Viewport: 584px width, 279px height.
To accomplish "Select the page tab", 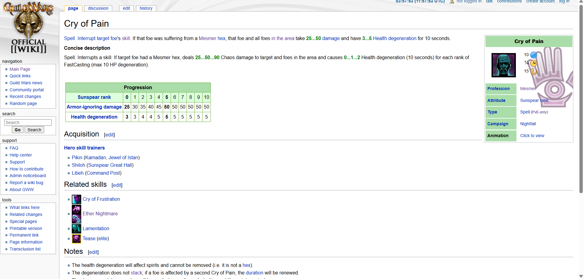I will tap(73, 8).
